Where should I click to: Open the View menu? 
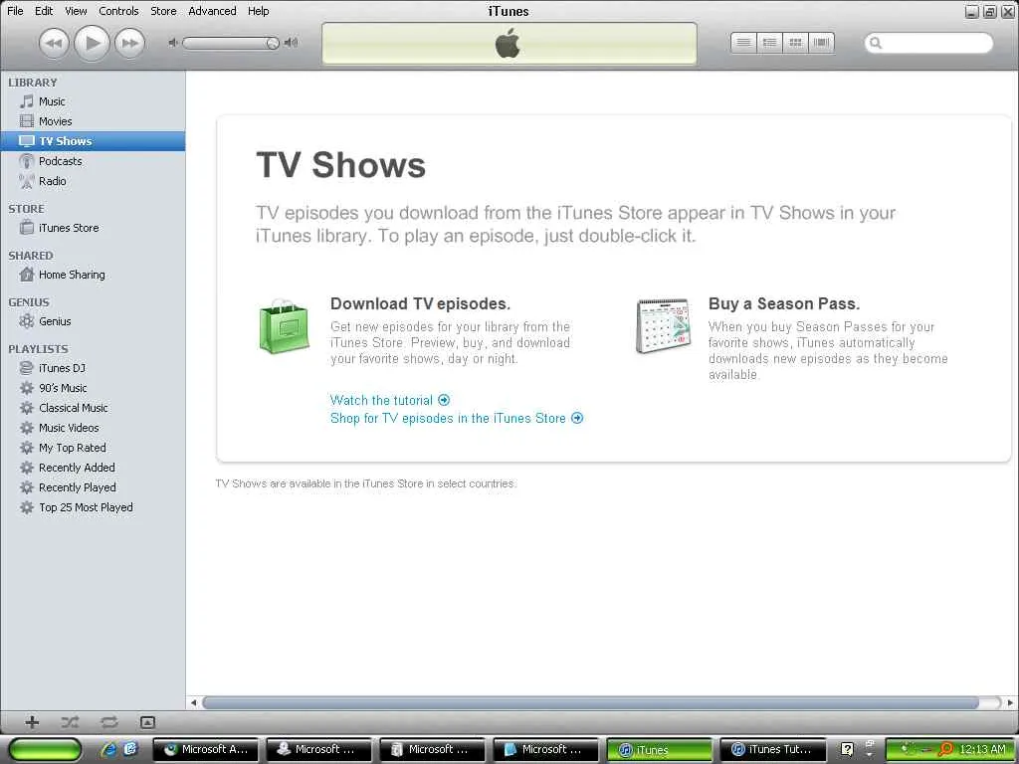pyautogui.click(x=76, y=11)
